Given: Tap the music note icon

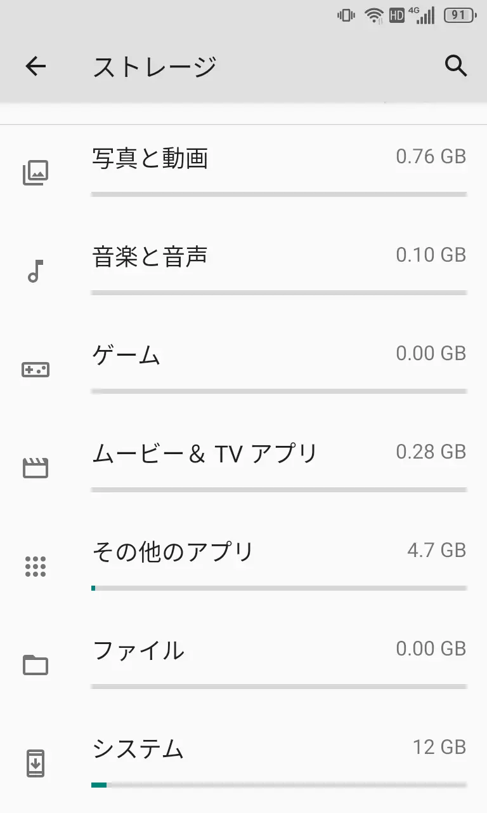Looking at the screenshot, I should coord(36,271).
